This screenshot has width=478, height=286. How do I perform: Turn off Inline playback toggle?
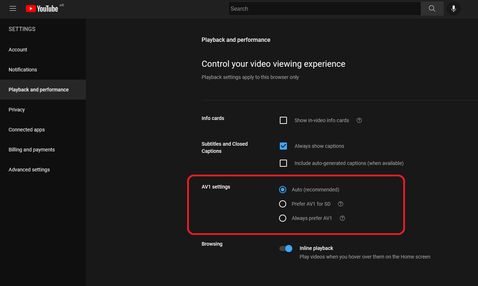click(x=286, y=249)
